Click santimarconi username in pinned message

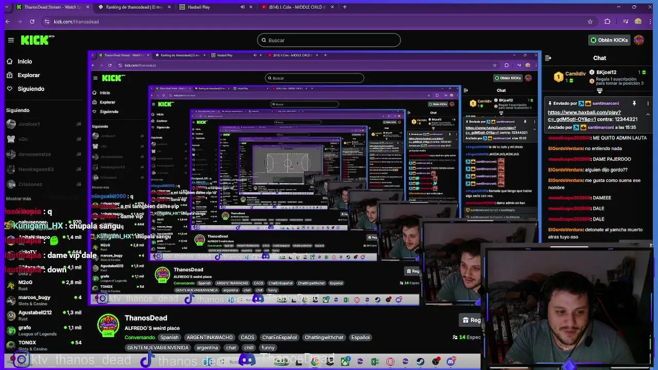[x=605, y=103]
